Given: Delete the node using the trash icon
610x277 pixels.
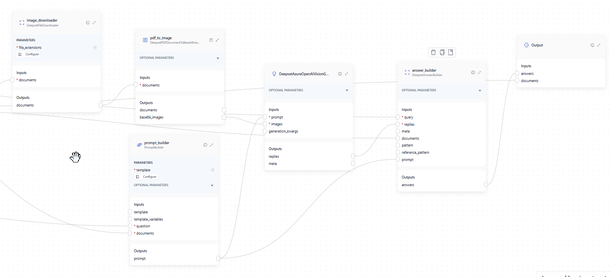Looking at the screenshot, I should 433,52.
